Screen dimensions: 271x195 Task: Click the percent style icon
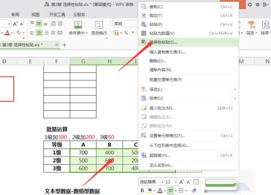point(126,33)
